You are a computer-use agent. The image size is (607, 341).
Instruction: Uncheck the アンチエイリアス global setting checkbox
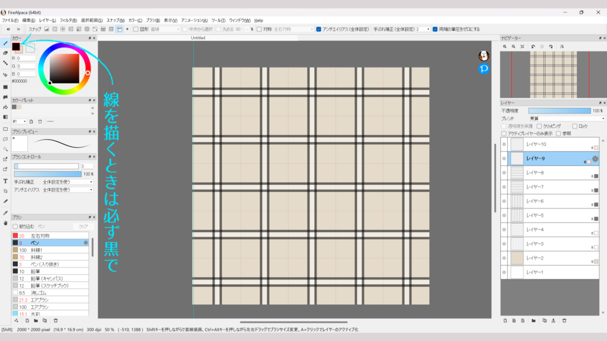[319, 29]
